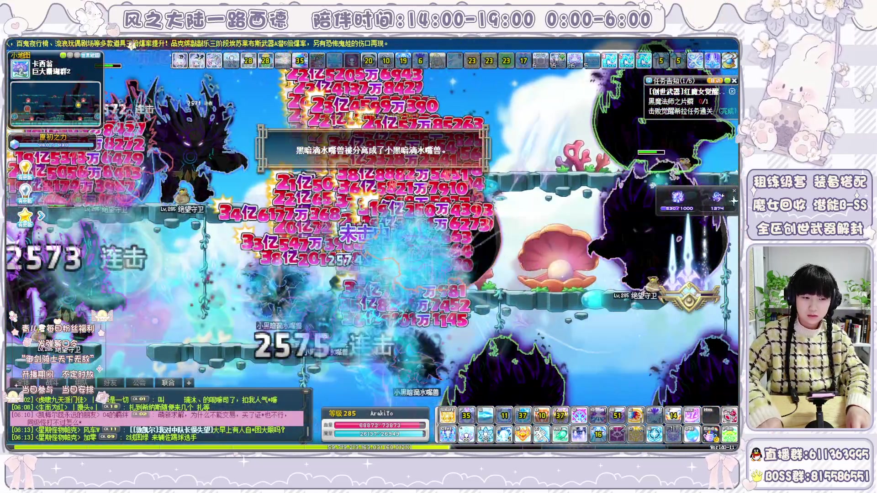Collapse the quest notifier panel

(x=727, y=81)
